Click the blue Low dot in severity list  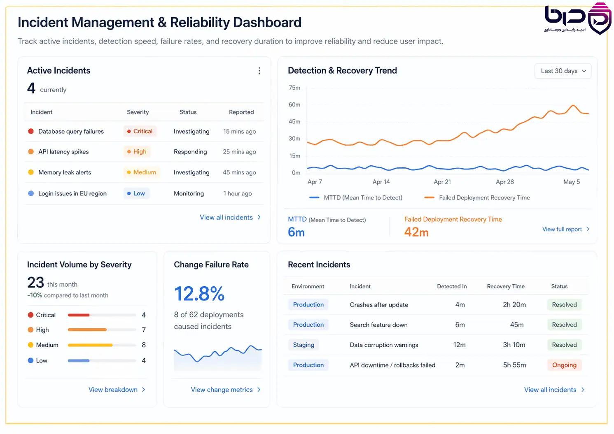click(30, 361)
